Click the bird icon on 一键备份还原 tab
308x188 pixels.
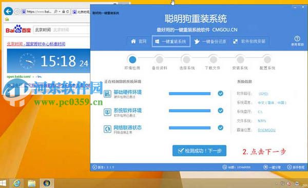197,41
